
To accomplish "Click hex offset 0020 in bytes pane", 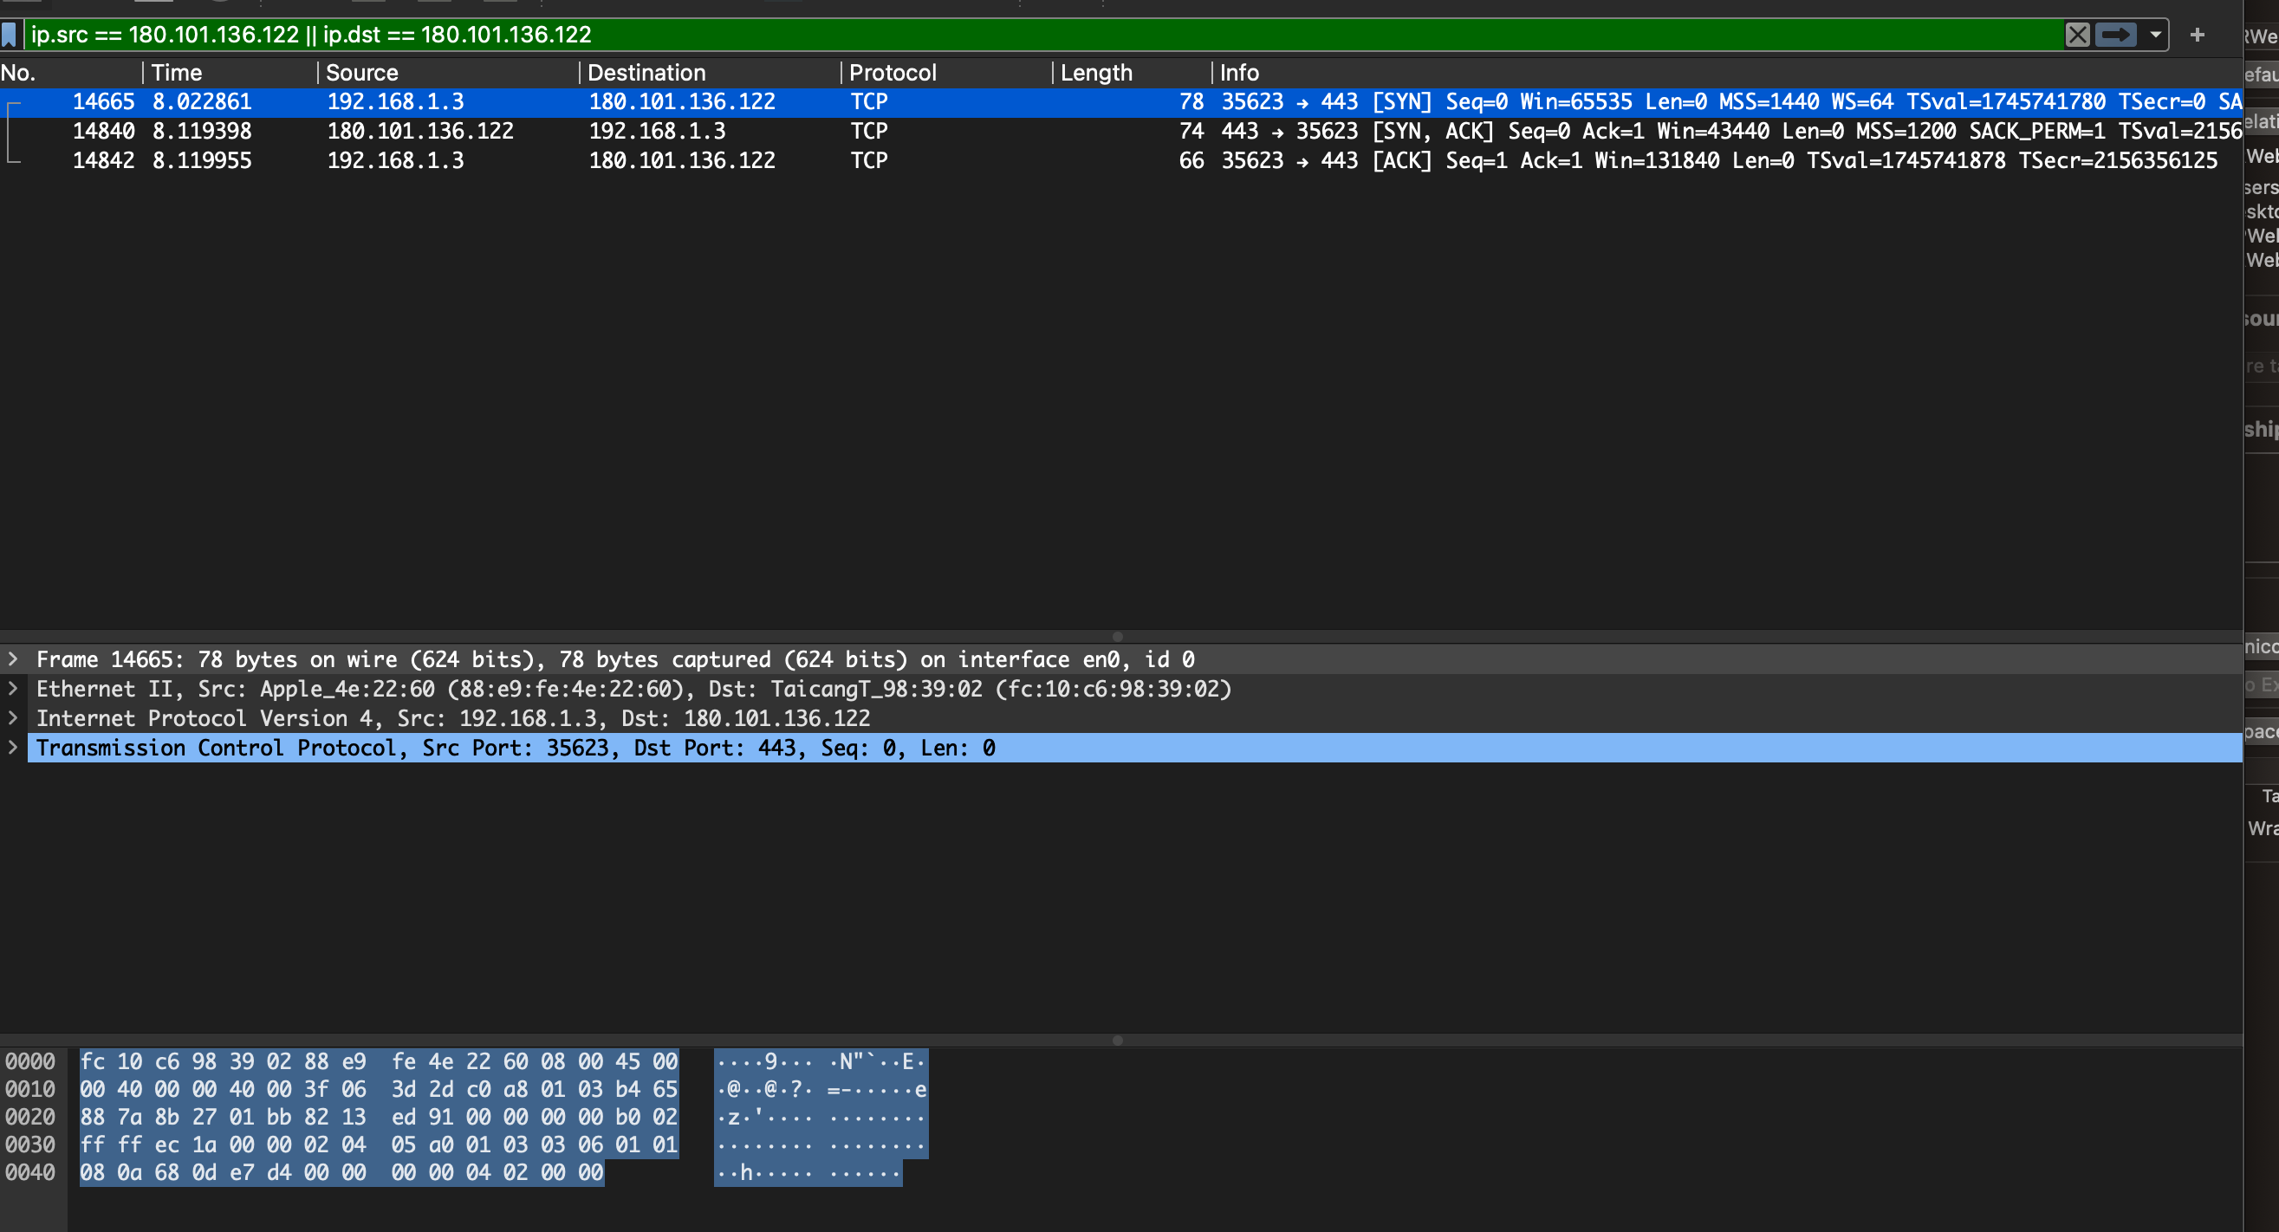I will tap(30, 1117).
